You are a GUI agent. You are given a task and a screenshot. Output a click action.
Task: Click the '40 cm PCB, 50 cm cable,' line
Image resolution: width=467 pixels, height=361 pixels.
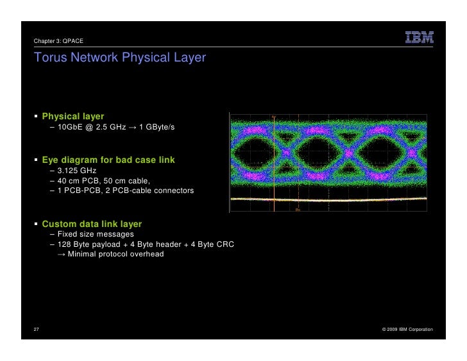click(x=104, y=181)
